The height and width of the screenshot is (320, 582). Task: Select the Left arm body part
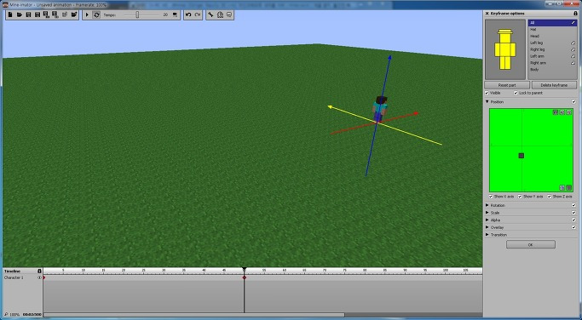(x=552, y=56)
